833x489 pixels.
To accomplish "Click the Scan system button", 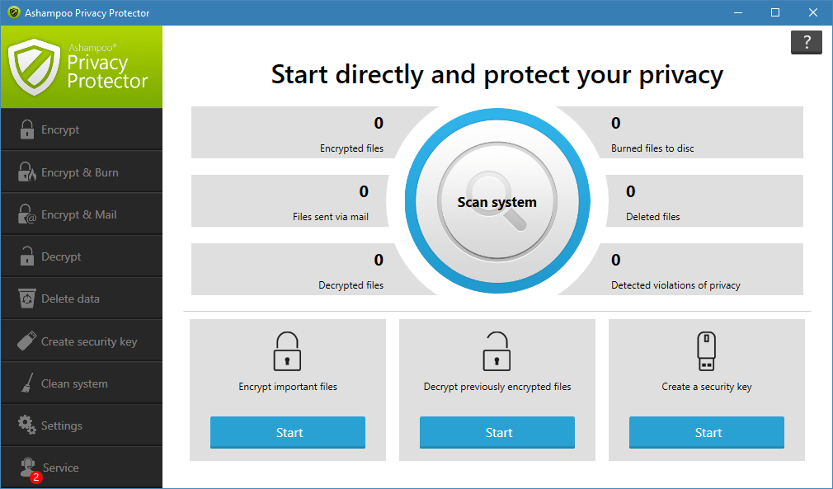I will point(497,200).
